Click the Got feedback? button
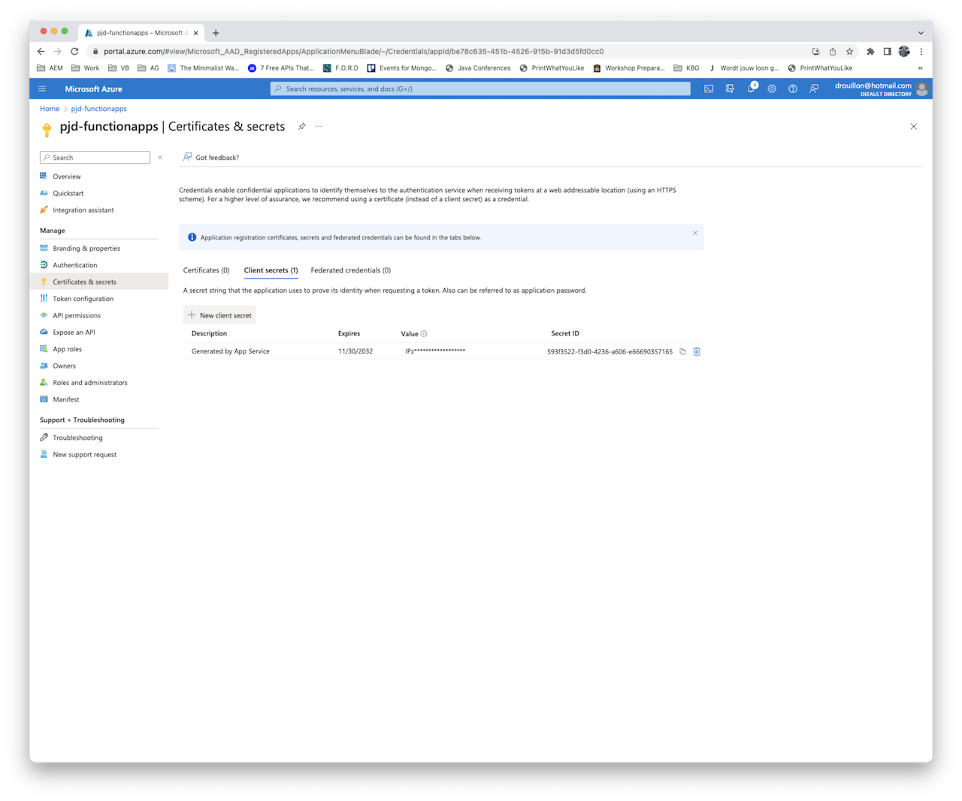 [x=210, y=158]
